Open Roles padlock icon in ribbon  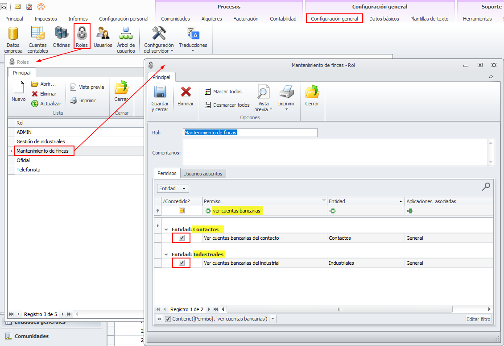[x=82, y=36]
